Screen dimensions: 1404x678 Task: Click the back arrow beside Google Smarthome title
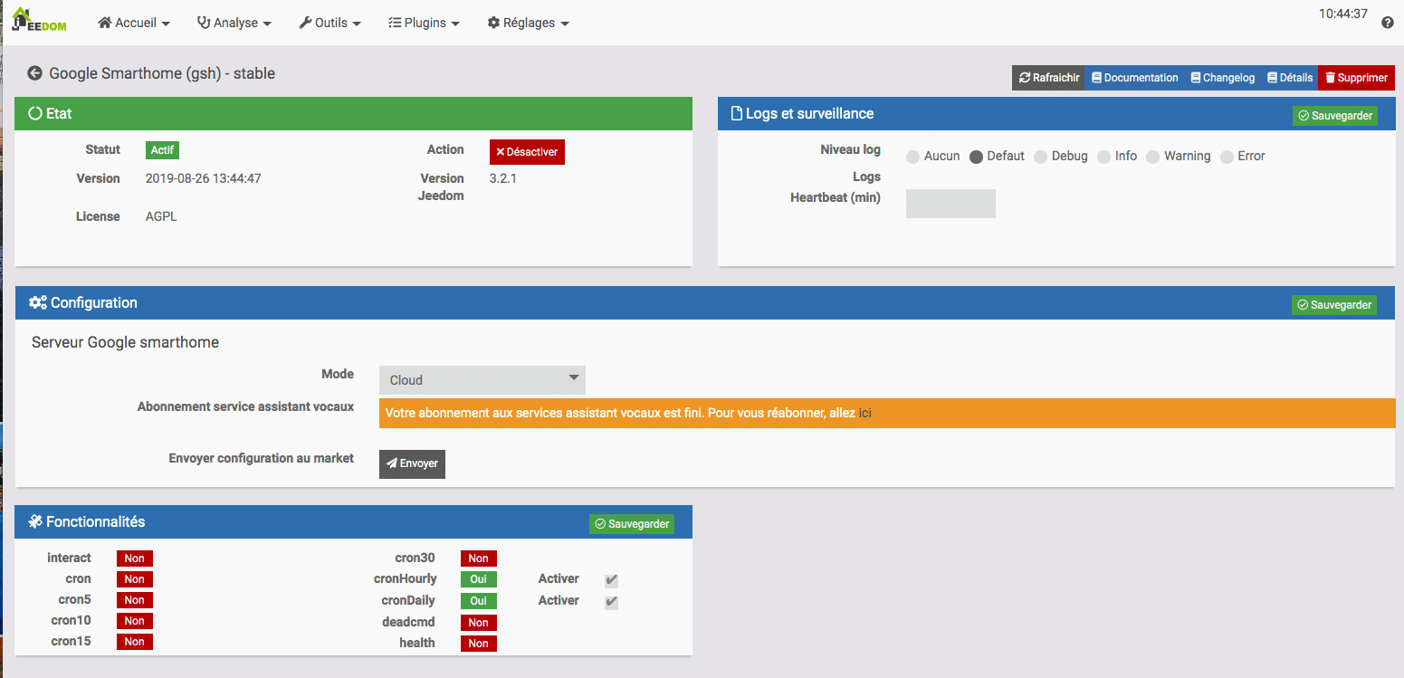coord(35,73)
